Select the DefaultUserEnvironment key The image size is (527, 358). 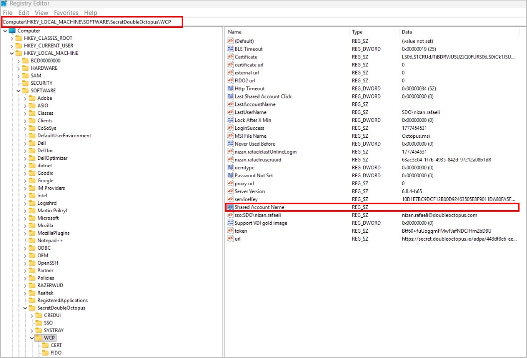coord(64,135)
